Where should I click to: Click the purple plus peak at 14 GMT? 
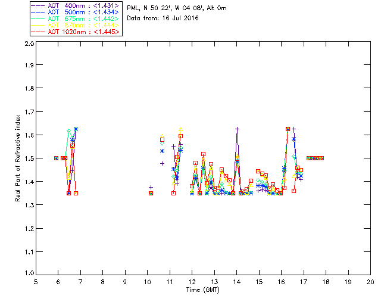coord(237,129)
